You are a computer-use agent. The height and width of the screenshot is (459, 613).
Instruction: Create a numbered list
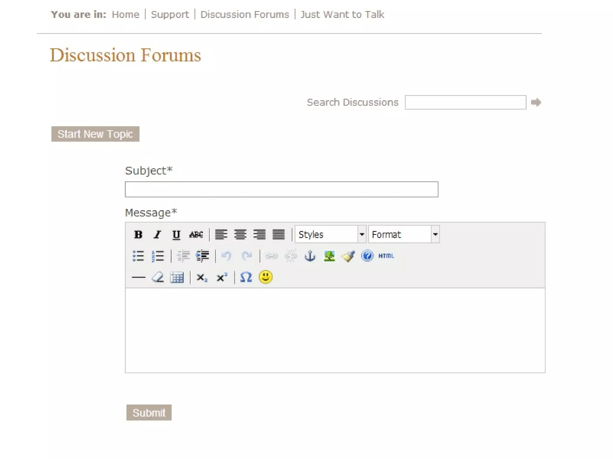pos(158,256)
